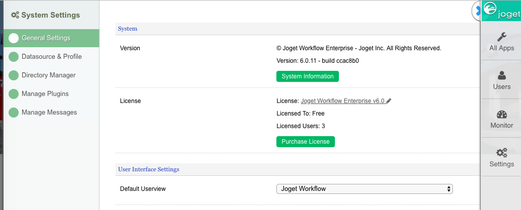521x210 pixels.
Task: Click the Joget Workflow dropdown arrow
Action: pos(449,189)
